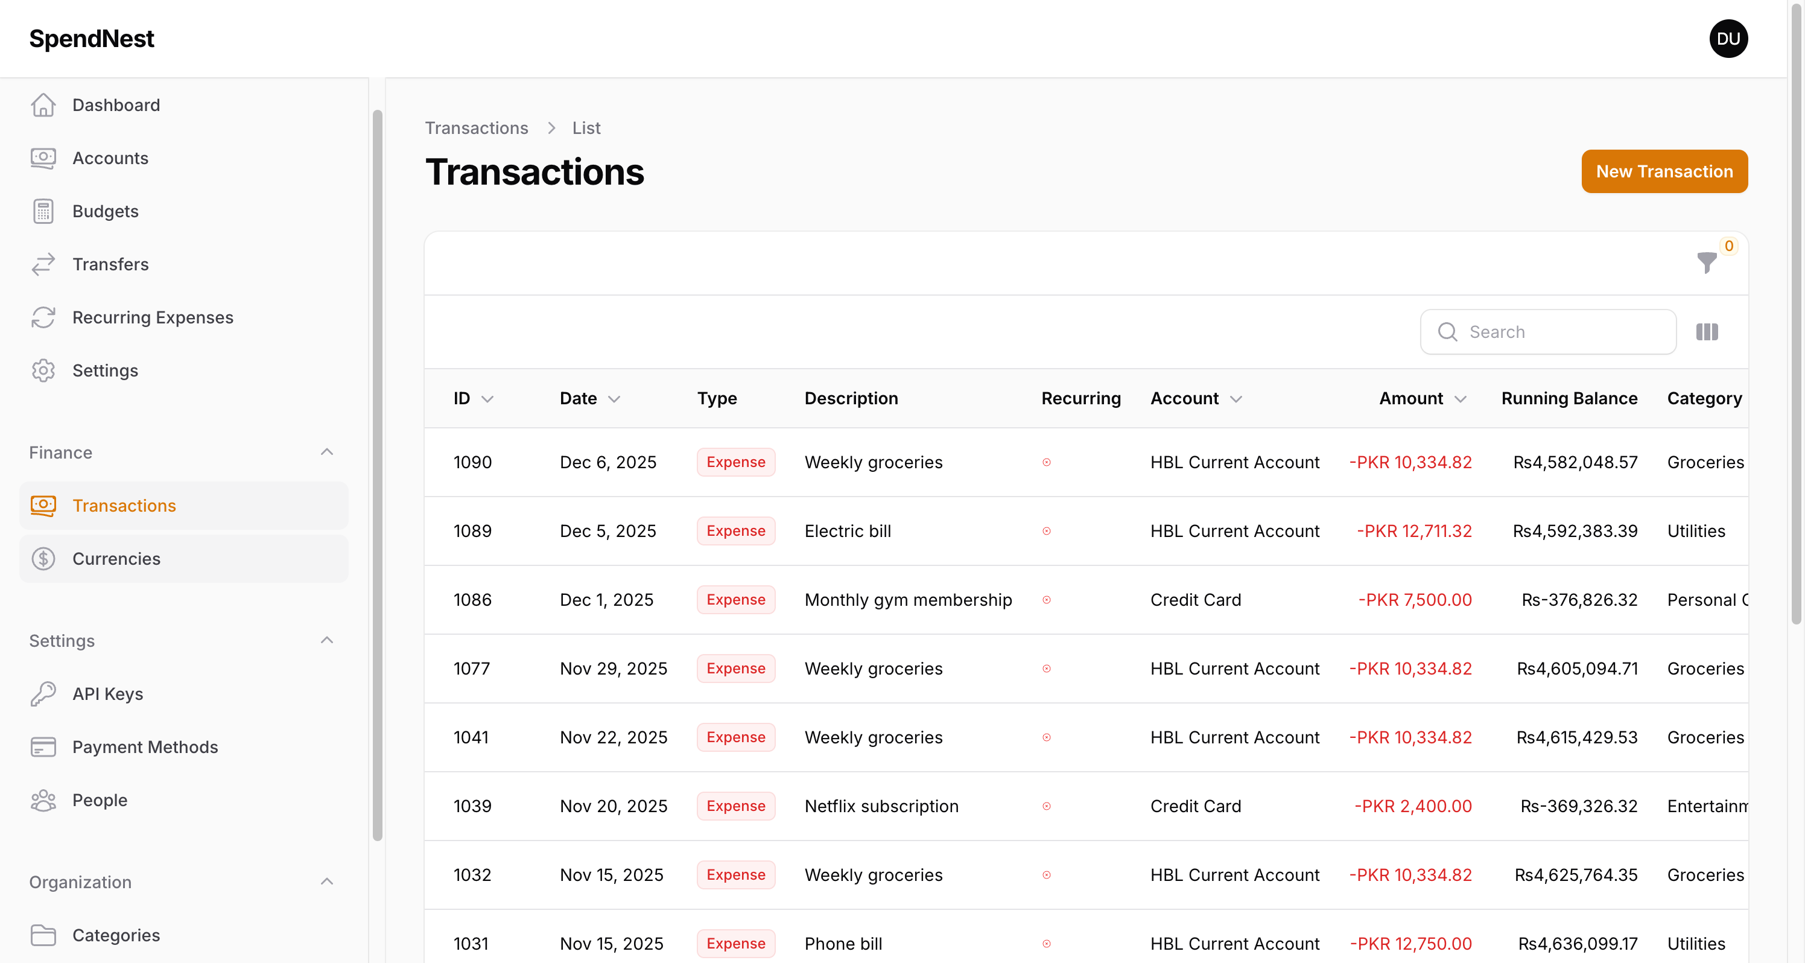Select the Accounts icon in the sidebar
Screen dimensions: 1805x963
(43, 157)
